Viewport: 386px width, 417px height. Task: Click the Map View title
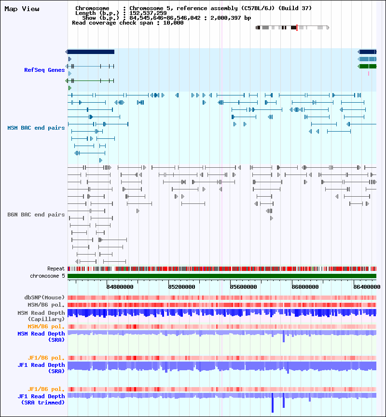point(22,9)
